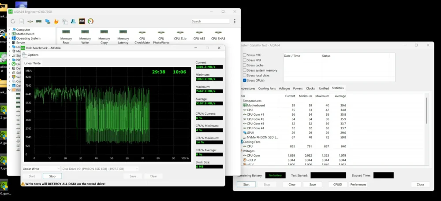
Task: Open the memory module benchmark toolbar icon
Action: (x=39, y=21)
